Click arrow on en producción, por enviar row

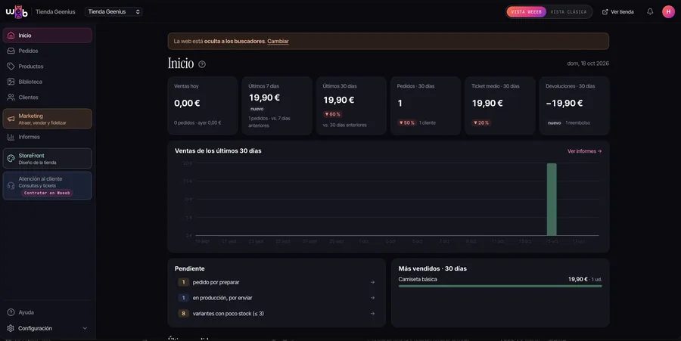(372, 298)
